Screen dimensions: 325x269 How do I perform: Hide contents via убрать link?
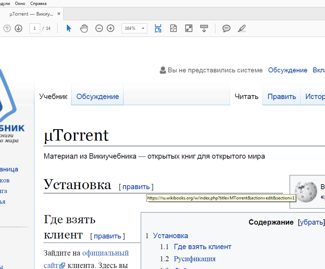311,222
